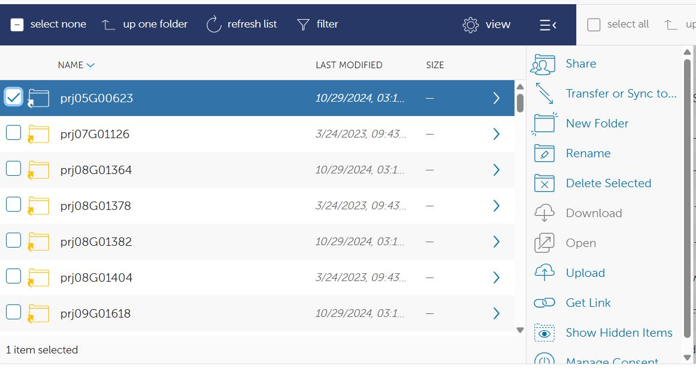
Task: Check the prj07G01126 checkbox
Action: pyautogui.click(x=13, y=132)
